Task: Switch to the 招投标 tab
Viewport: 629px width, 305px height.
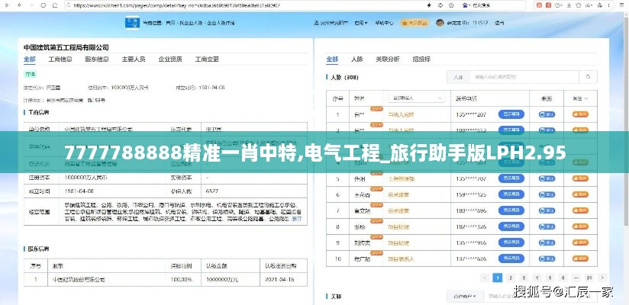Action: [x=421, y=59]
